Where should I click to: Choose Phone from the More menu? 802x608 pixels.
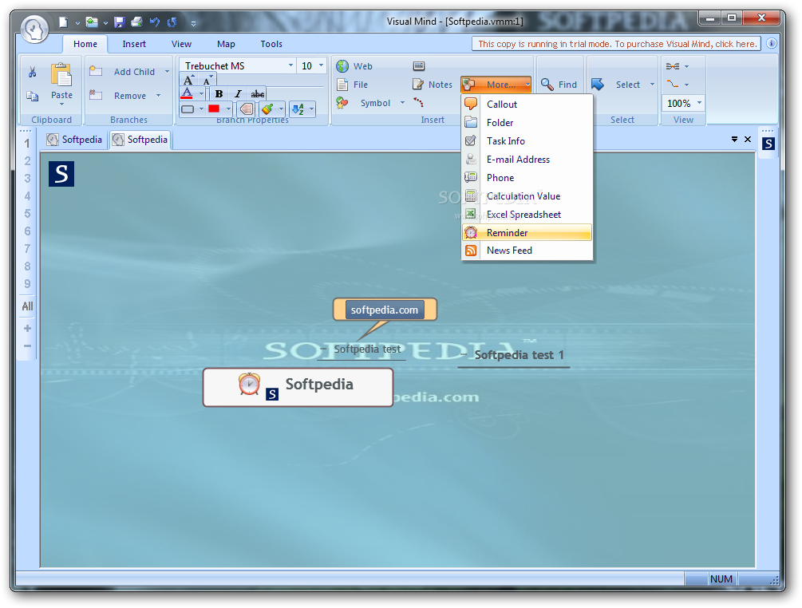[x=527, y=178]
